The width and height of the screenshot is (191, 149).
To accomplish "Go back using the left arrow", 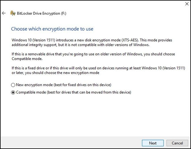I will point(4,13).
